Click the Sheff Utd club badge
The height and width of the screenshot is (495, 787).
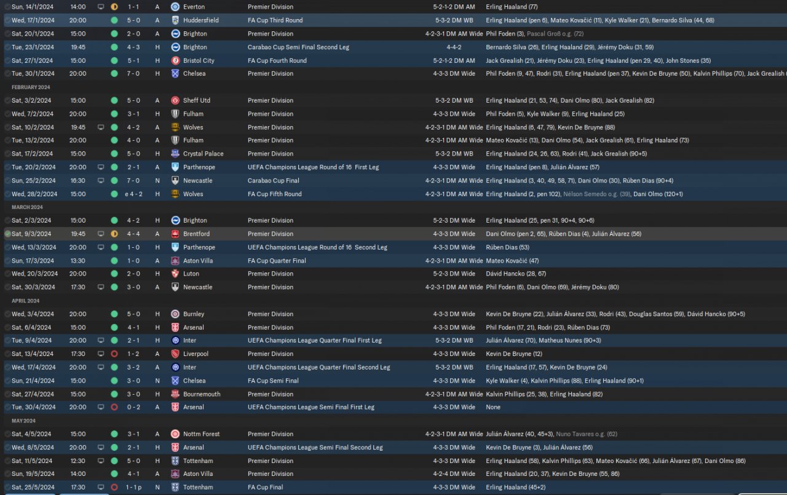click(x=175, y=100)
